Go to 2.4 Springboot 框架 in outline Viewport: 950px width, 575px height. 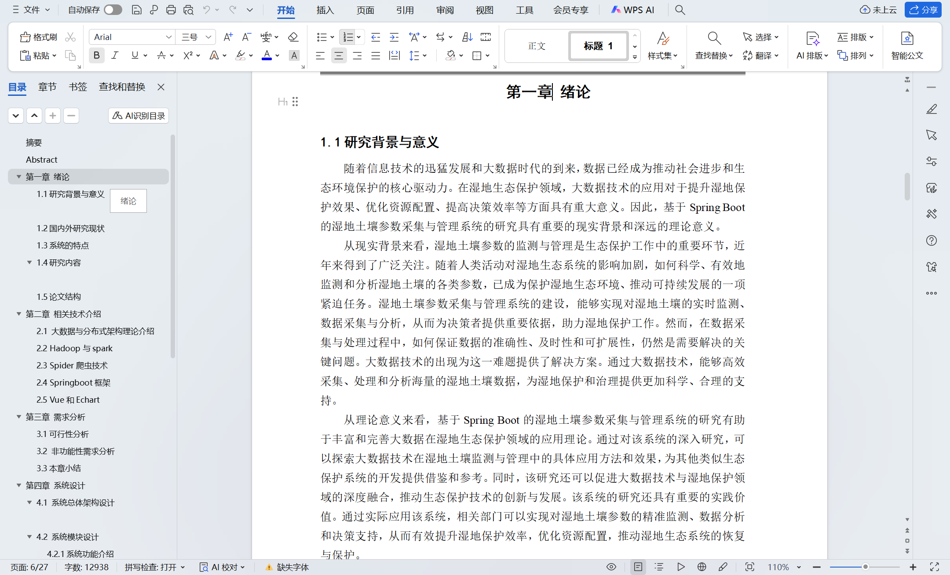73,382
